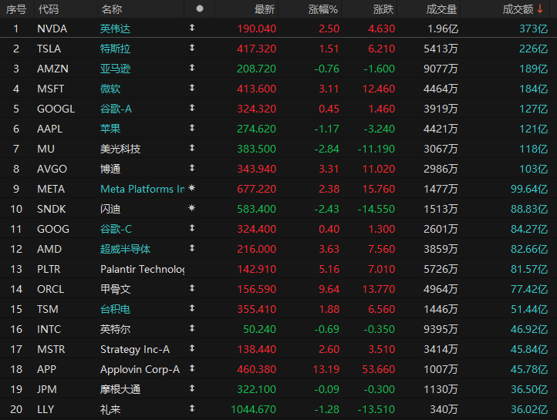Click JPM's turnover 36.50亿
This screenshot has height=420, width=557.
click(x=529, y=389)
